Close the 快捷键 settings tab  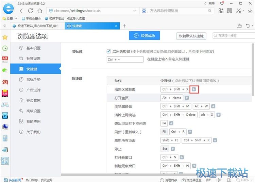tap(116, 26)
